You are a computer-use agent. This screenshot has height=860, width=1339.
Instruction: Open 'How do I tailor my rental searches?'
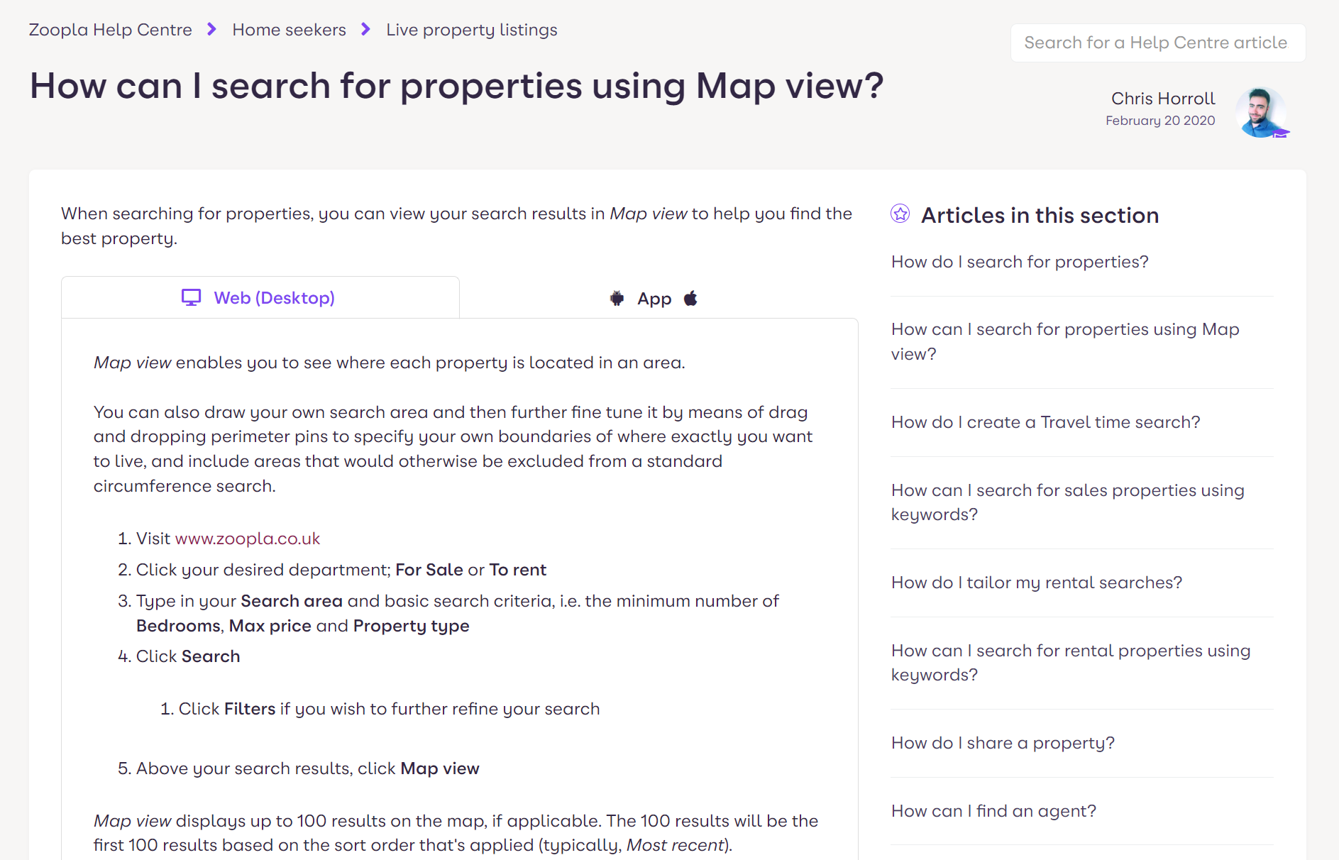[x=1037, y=583]
